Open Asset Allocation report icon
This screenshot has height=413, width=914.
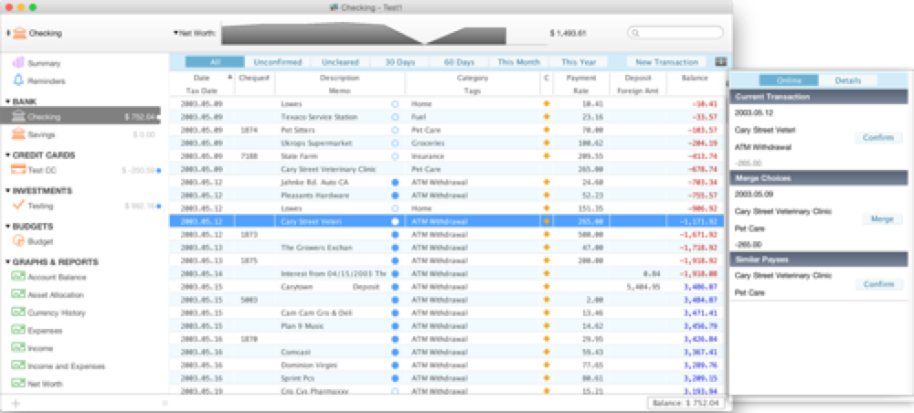(x=18, y=295)
